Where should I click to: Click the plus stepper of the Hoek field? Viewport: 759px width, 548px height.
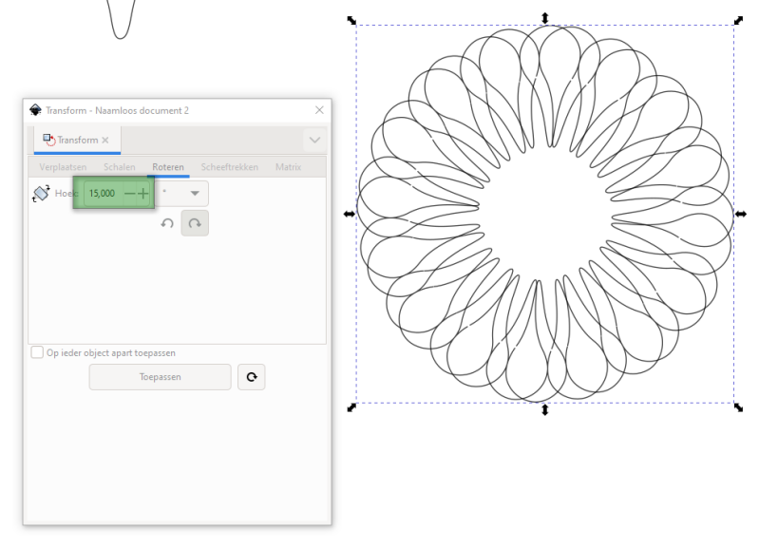tap(143, 194)
